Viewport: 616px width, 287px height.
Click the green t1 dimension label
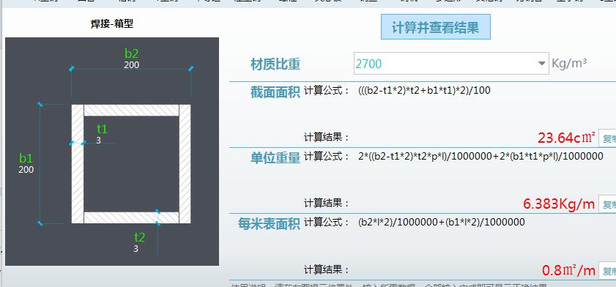[102, 129]
